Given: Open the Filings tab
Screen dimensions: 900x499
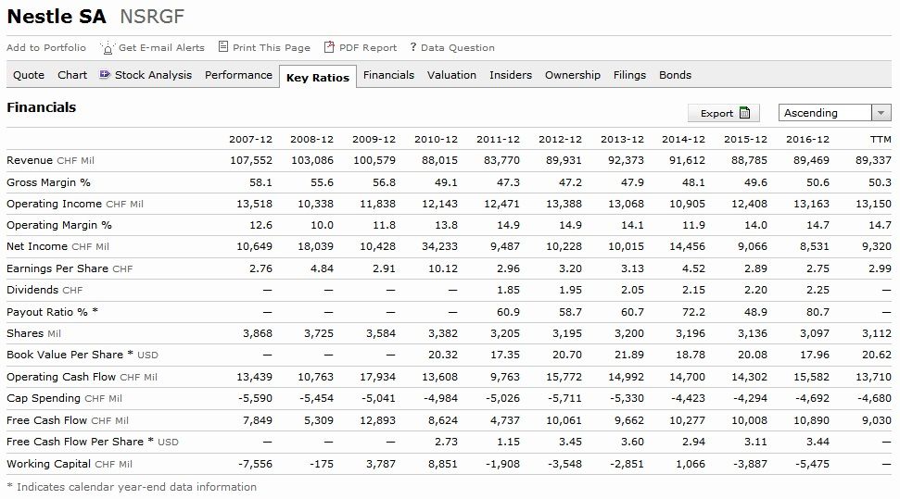Looking at the screenshot, I should pyautogui.click(x=629, y=75).
